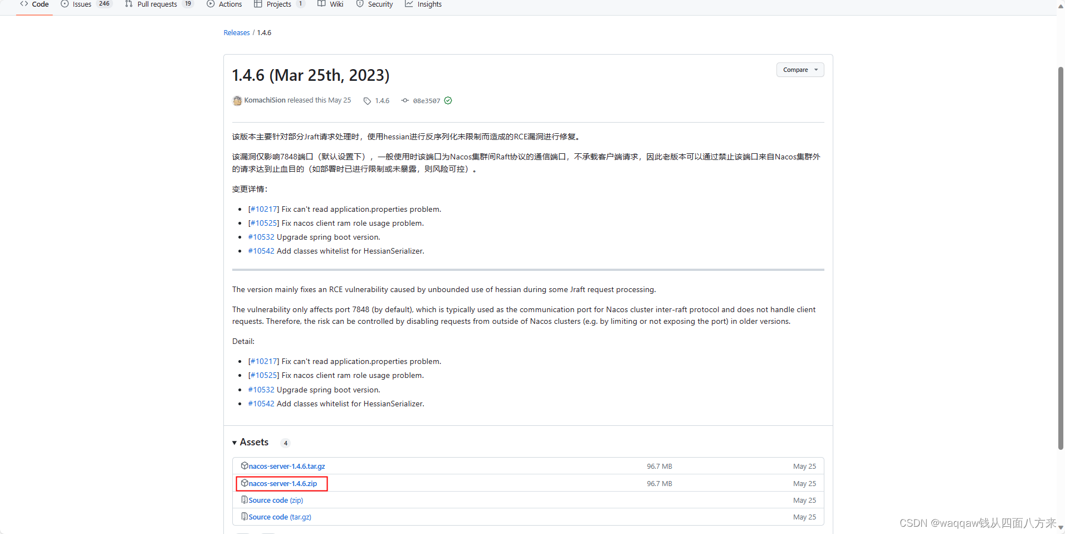Click file-zip icon for Source code (tar.gz)

244,517
